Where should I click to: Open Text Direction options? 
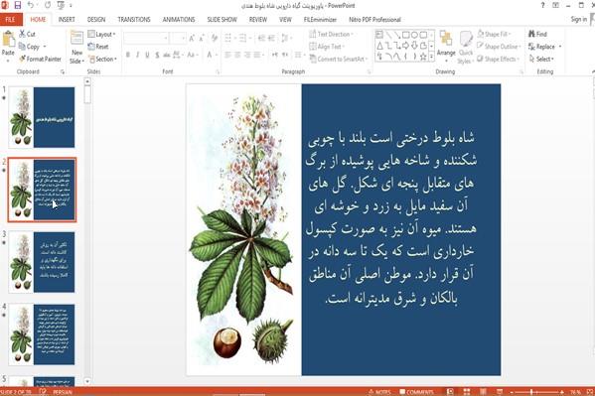pyautogui.click(x=331, y=34)
